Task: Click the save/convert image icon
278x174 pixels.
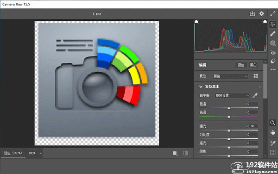Action: coord(252,13)
